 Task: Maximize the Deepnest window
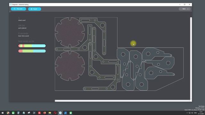click(184, 4)
